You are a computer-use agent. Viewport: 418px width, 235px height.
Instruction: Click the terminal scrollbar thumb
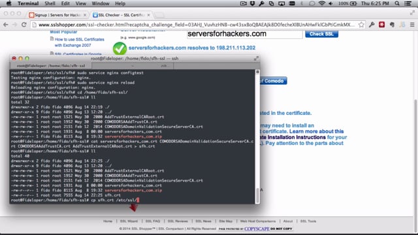click(x=257, y=195)
